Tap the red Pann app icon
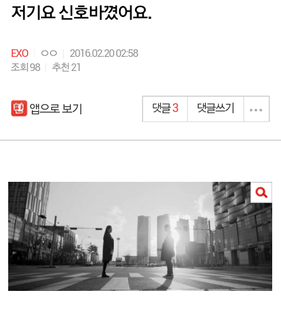Screen dimensions: 281x322 click(19, 109)
